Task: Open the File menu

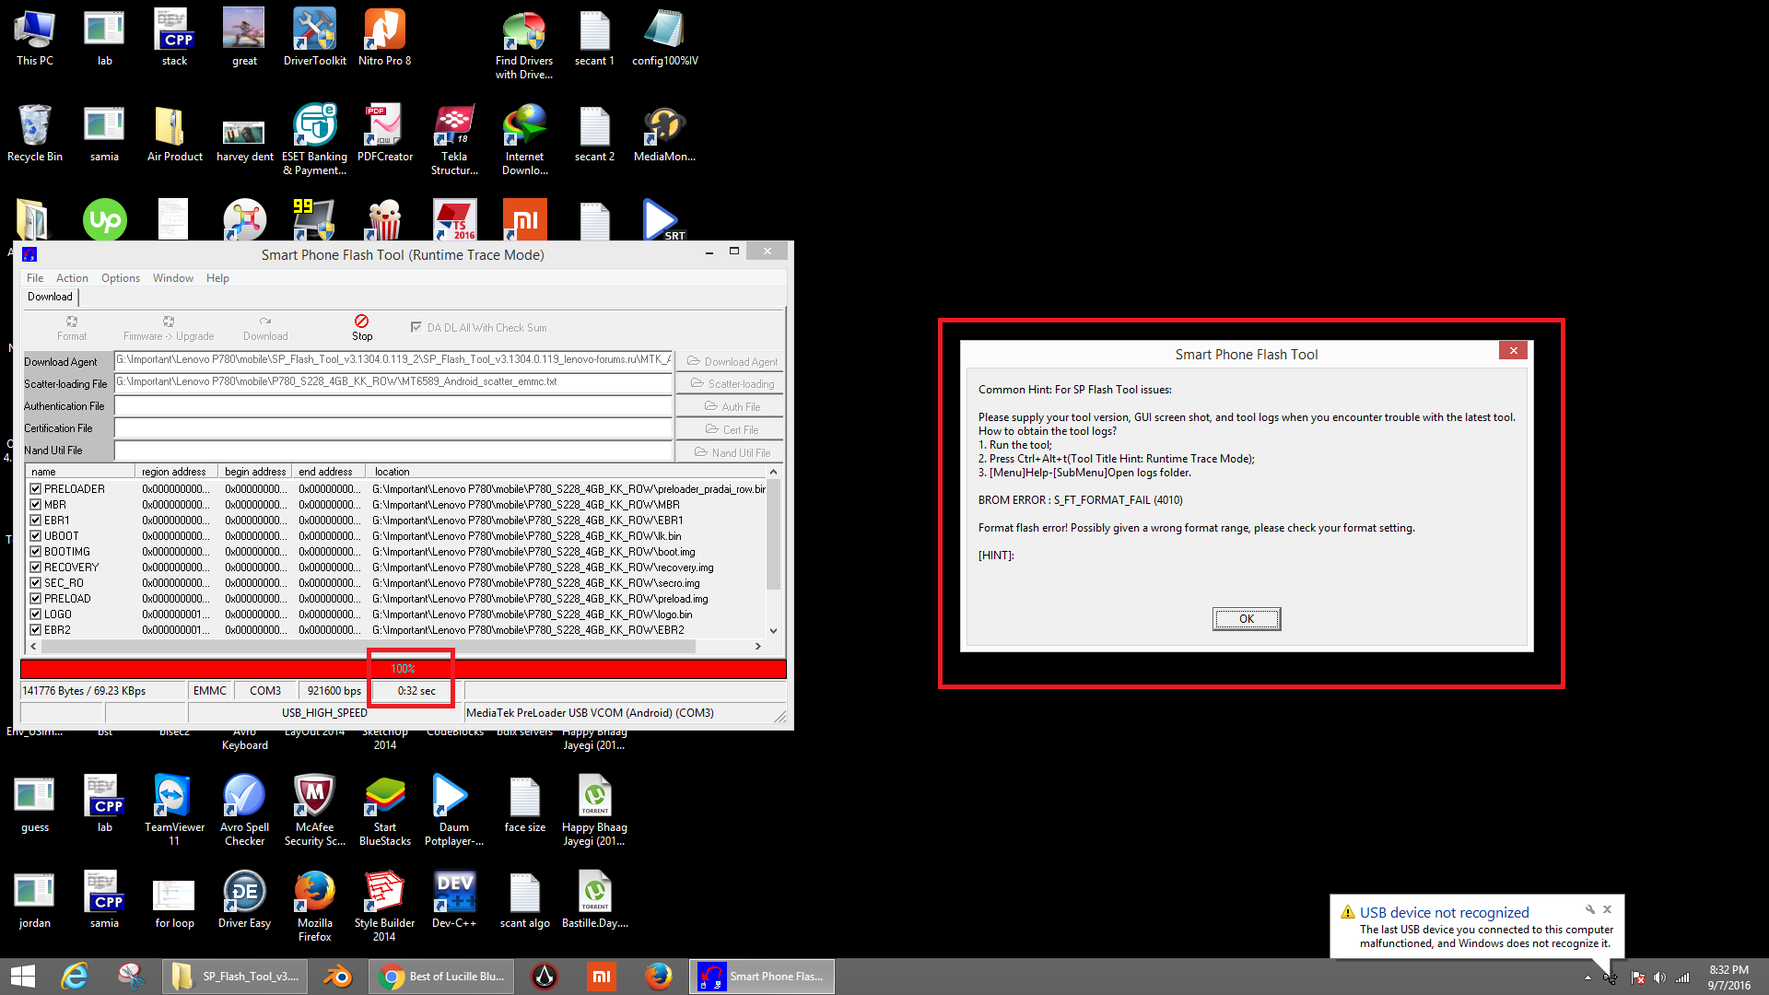Action: pos(35,278)
